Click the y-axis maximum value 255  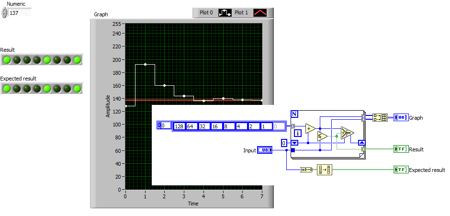point(117,24)
